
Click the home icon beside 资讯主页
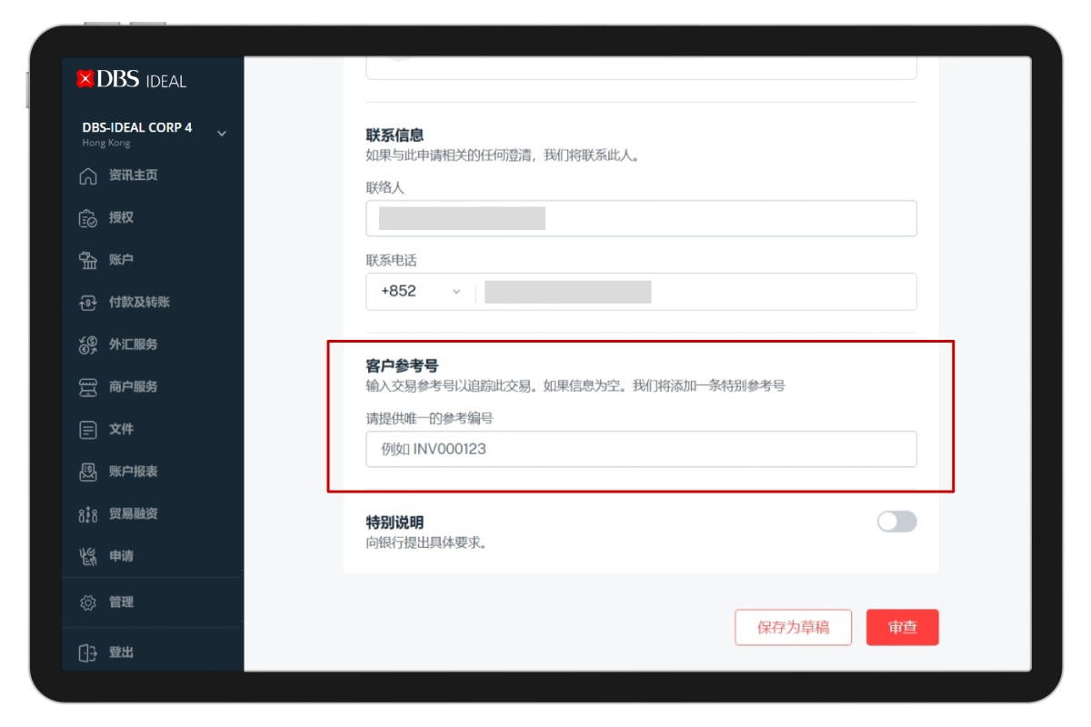pyautogui.click(x=87, y=175)
